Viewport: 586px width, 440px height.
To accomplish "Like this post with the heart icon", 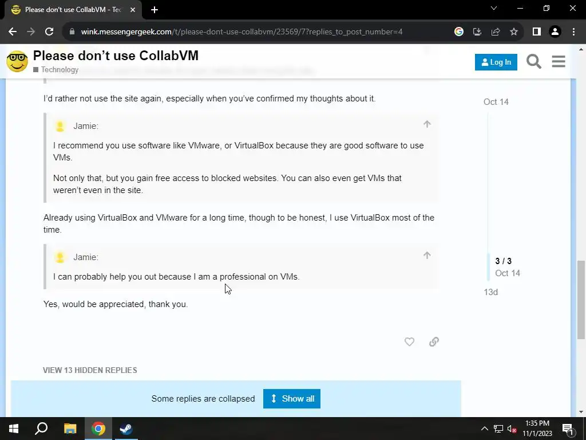I will click(409, 341).
